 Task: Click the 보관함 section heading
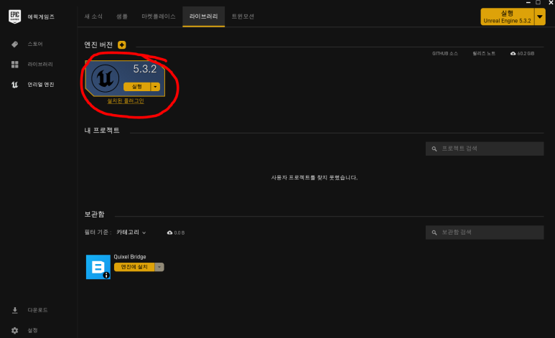point(95,214)
